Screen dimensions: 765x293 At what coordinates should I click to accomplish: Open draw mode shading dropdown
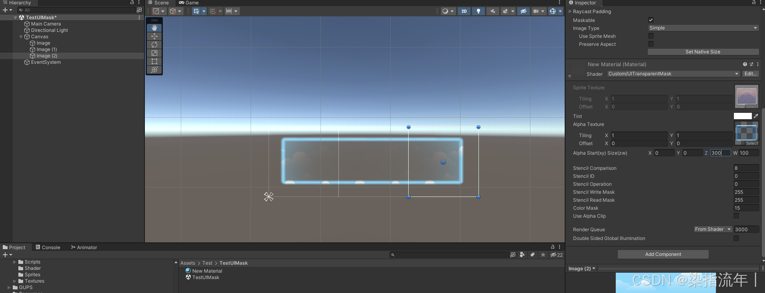[x=448, y=11]
